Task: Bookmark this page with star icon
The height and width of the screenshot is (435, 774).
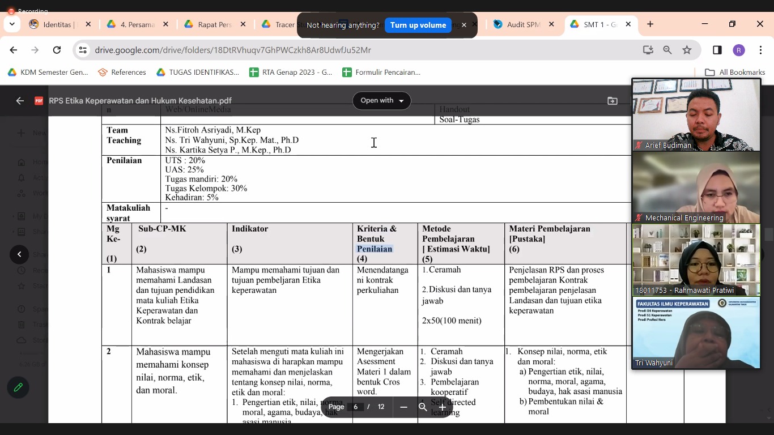Action: tap(687, 50)
